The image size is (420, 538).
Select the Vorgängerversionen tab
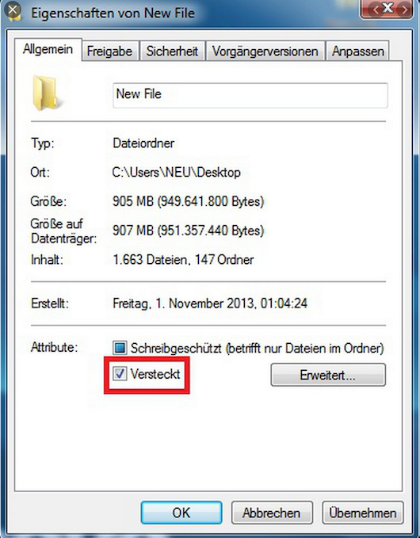pos(265,52)
